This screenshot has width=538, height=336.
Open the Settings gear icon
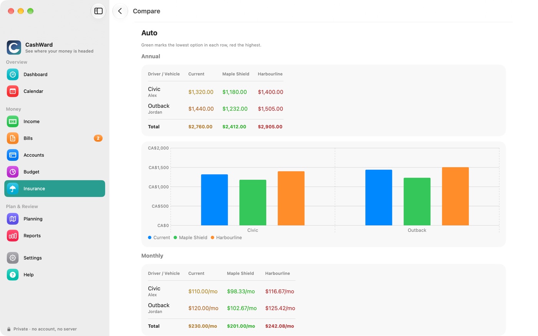pyautogui.click(x=13, y=258)
